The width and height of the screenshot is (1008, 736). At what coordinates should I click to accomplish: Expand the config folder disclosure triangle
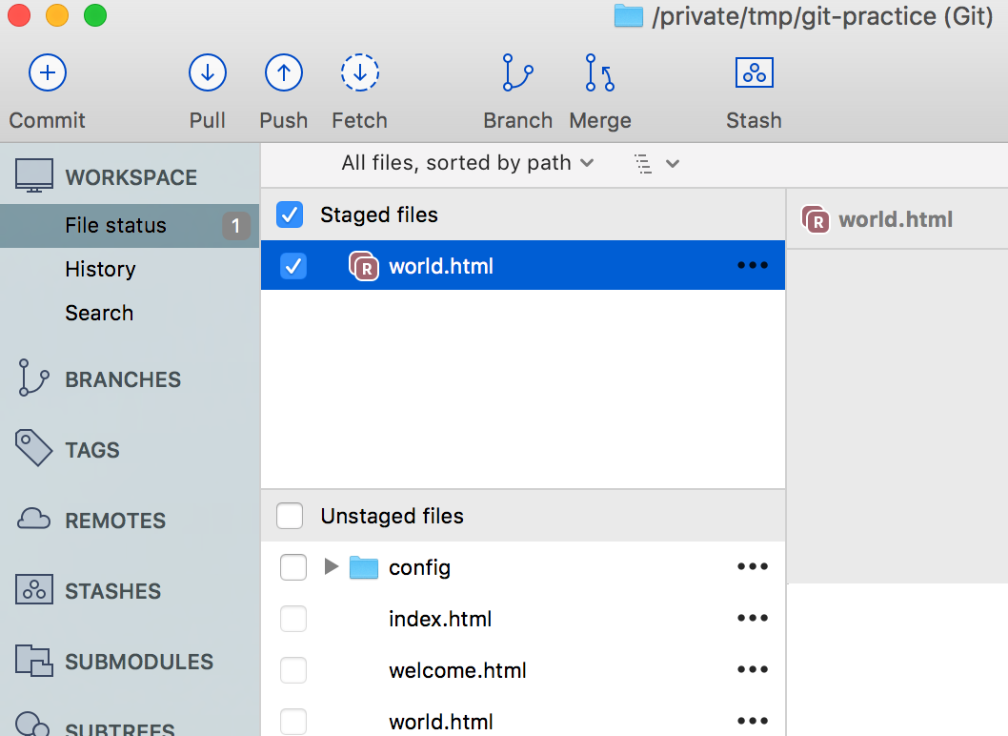[x=331, y=566]
